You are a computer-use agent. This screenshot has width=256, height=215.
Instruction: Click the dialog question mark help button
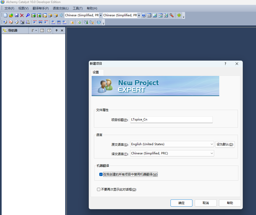coord(225,64)
